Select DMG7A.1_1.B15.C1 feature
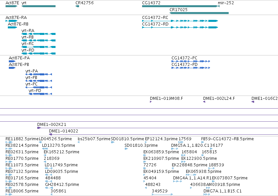 (207, 194)
